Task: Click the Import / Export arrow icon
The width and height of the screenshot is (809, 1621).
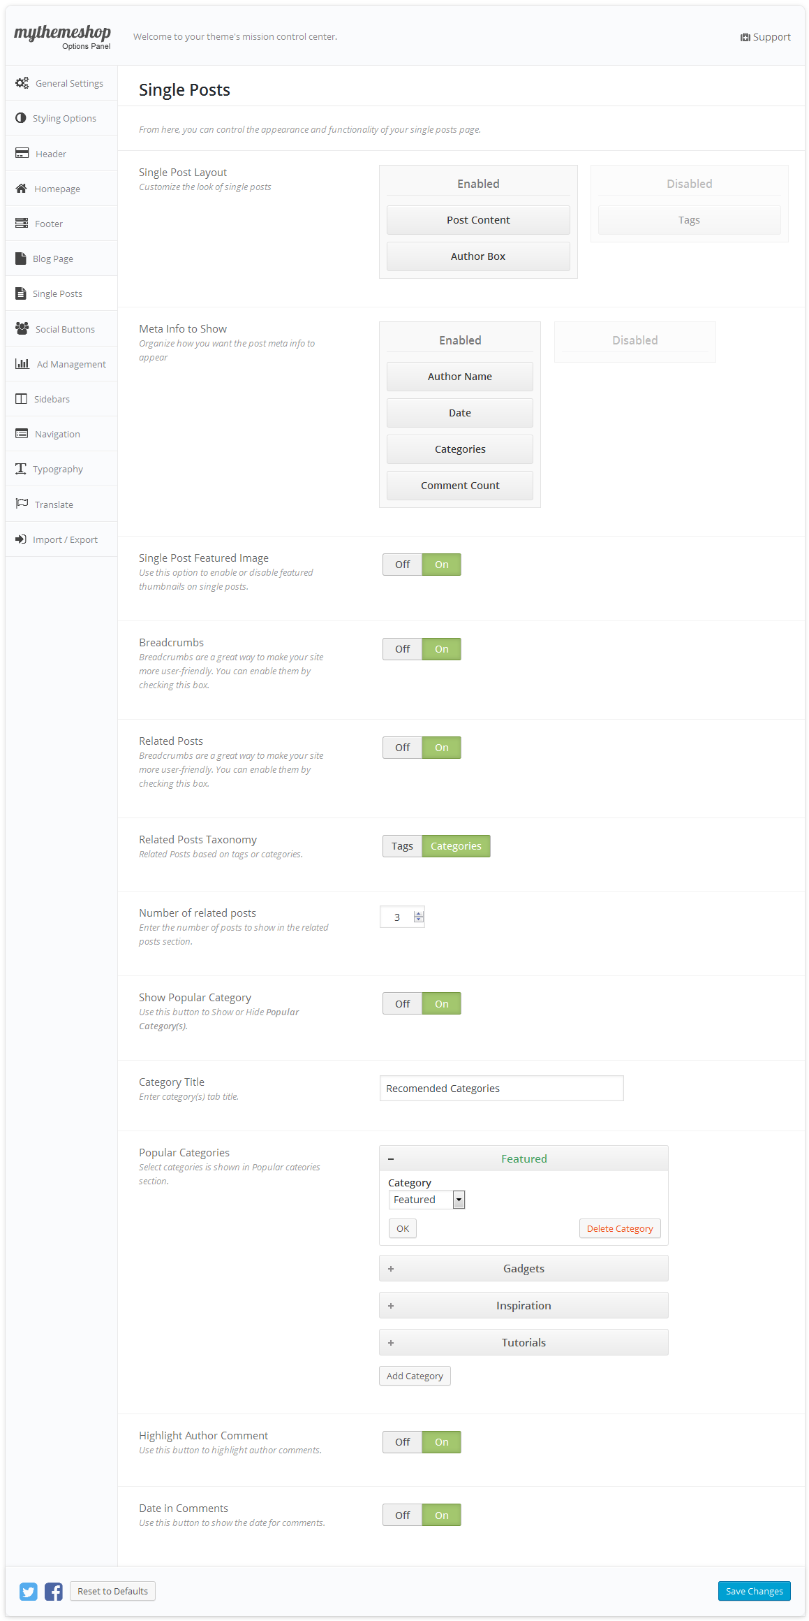Action: [21, 539]
